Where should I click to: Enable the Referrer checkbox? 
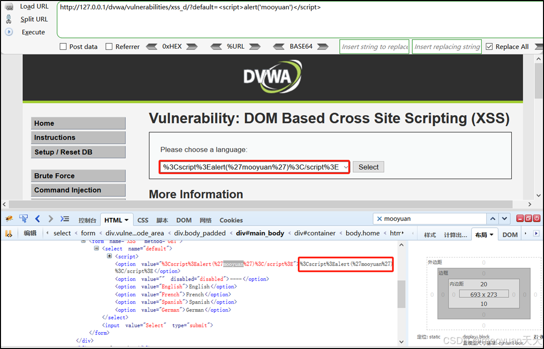[109, 47]
